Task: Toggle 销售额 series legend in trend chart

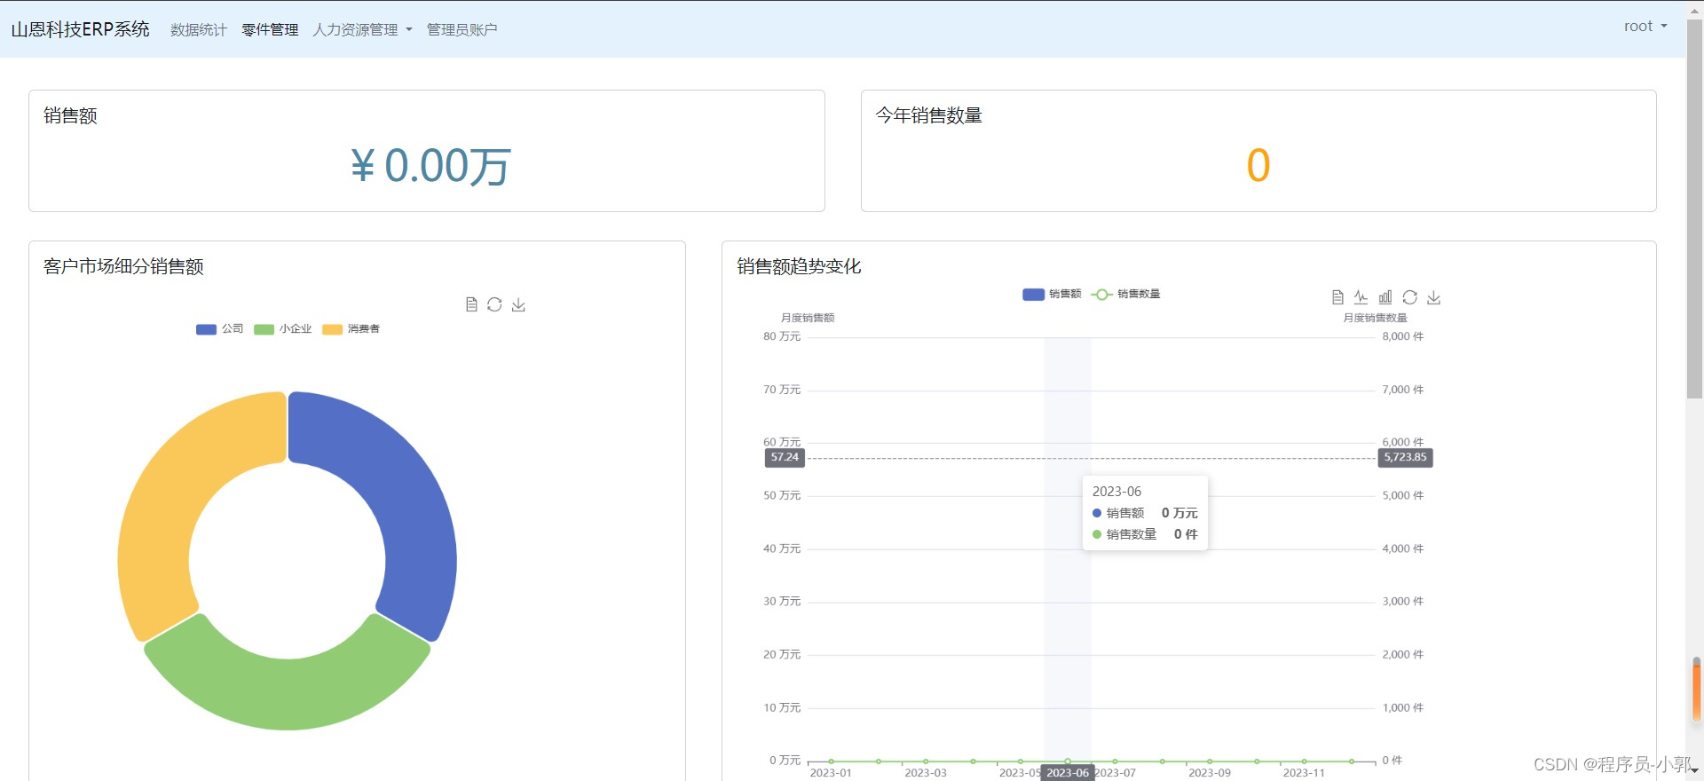Action: 1052,295
